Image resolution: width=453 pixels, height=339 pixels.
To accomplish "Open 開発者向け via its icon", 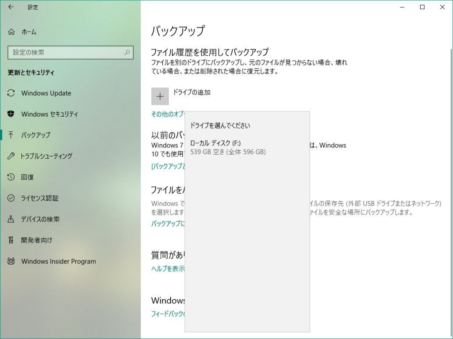I will click(x=10, y=240).
